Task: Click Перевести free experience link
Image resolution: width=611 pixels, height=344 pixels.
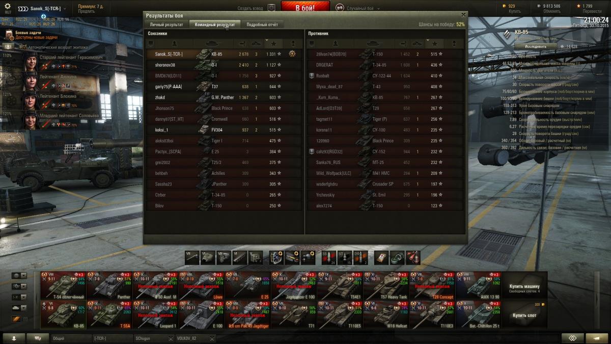Action: point(591,11)
